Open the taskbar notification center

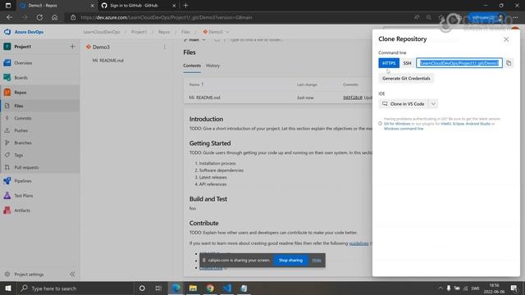pos(514,288)
